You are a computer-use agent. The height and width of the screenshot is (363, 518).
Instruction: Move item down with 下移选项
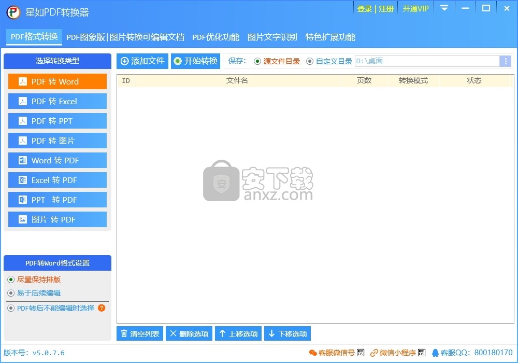pyautogui.click(x=287, y=333)
